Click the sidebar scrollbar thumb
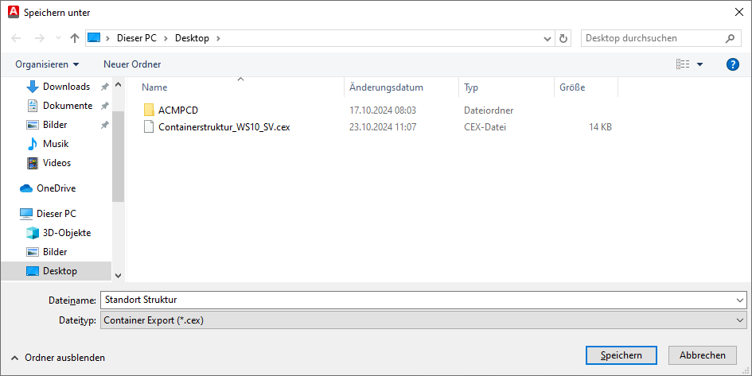This screenshot has height=376, width=752. 118,156
